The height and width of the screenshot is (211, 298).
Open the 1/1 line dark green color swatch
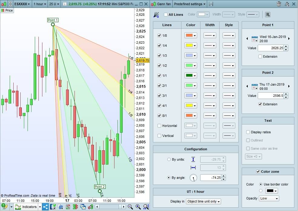(x=190, y=76)
